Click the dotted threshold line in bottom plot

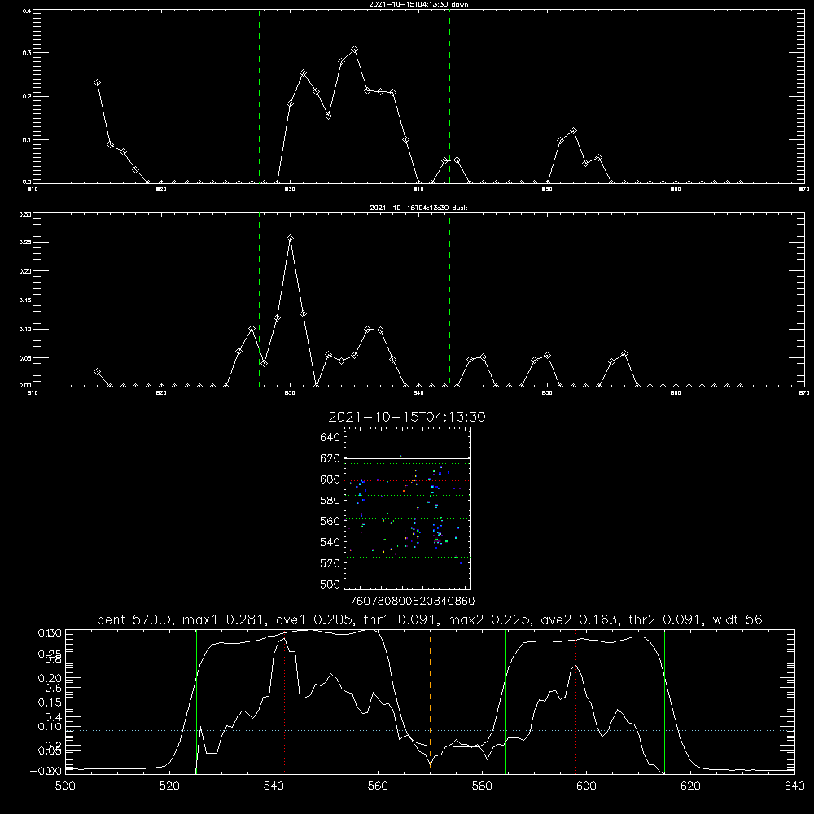tap(430, 730)
